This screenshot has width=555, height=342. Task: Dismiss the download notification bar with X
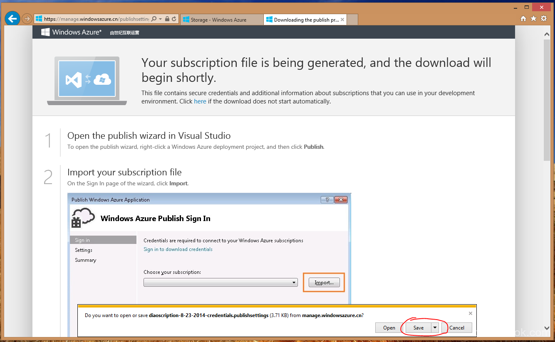tap(471, 313)
